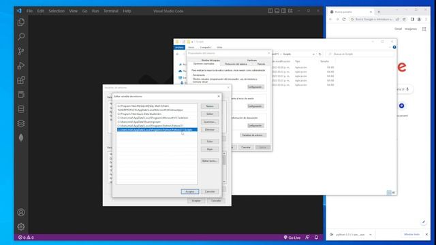Go back in Chrome browser
Screen dimensions: 436x245
(x=330, y=19)
